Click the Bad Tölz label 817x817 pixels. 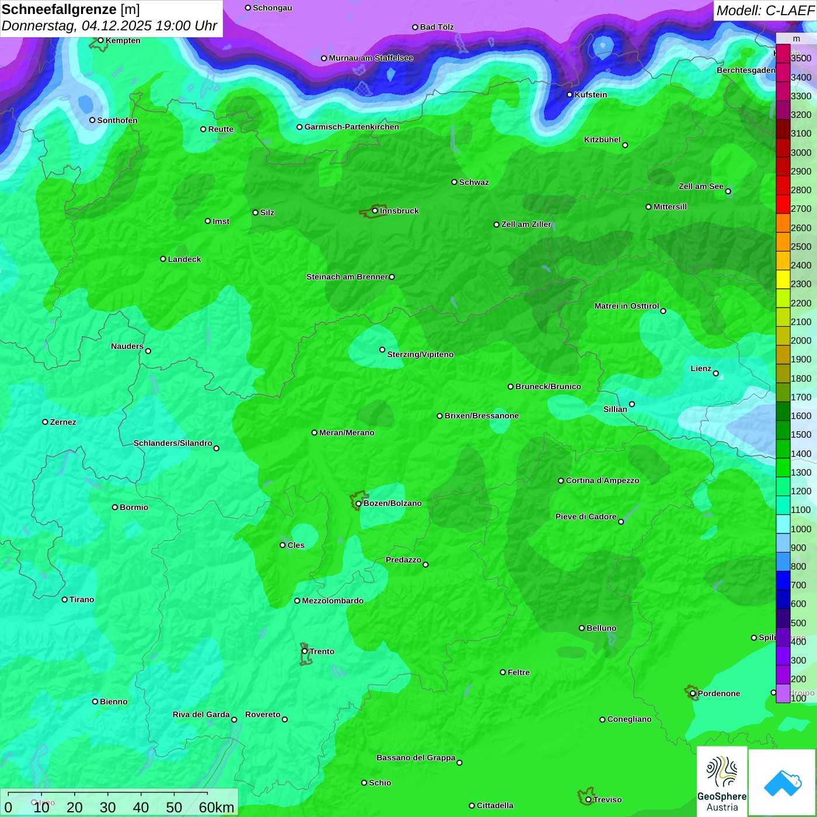[x=437, y=27]
